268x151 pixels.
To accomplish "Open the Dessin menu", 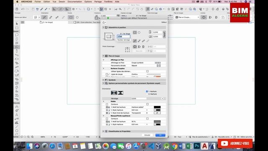I will pyautogui.click(x=62, y=2).
